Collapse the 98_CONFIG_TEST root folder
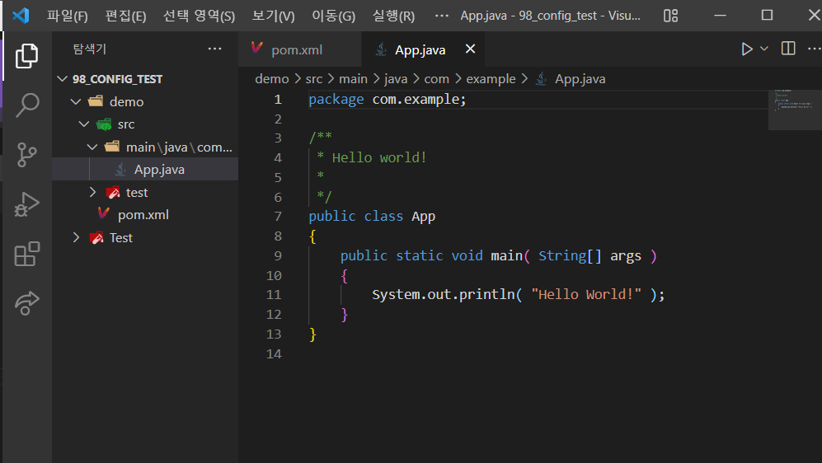This screenshot has height=463, width=822. coord(63,79)
